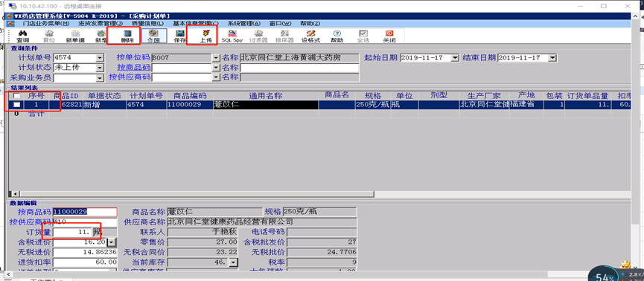
Task: Open the 窗口(W) menu
Action: 280,23
